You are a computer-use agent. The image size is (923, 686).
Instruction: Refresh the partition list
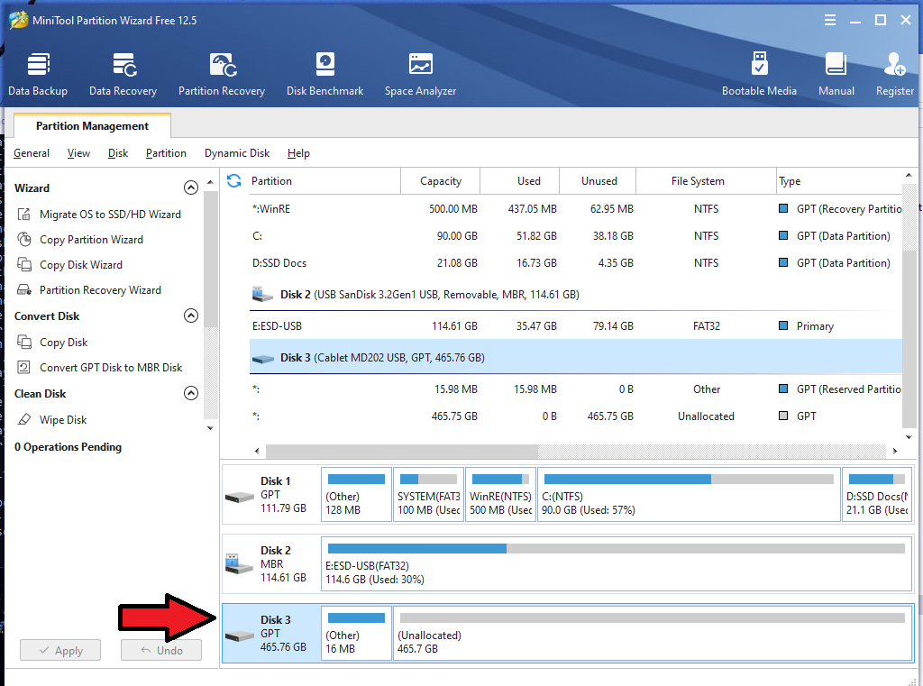coord(233,181)
